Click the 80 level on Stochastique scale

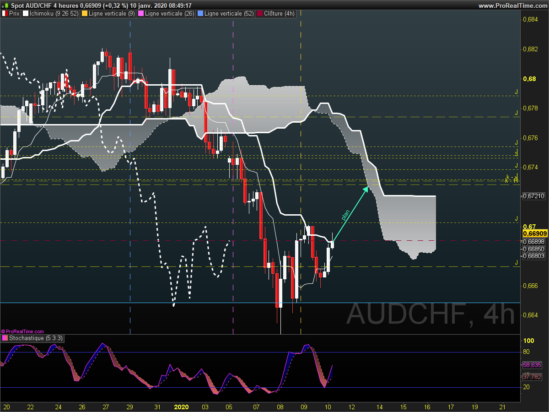point(527,352)
